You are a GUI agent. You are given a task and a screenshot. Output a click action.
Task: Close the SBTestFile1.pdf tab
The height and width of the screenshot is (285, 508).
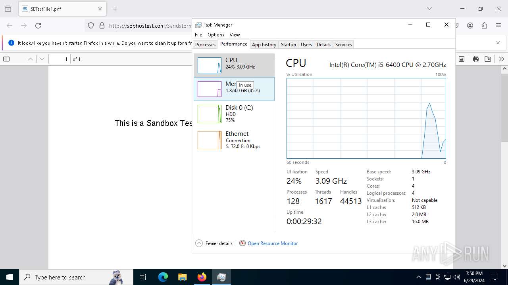100,9
